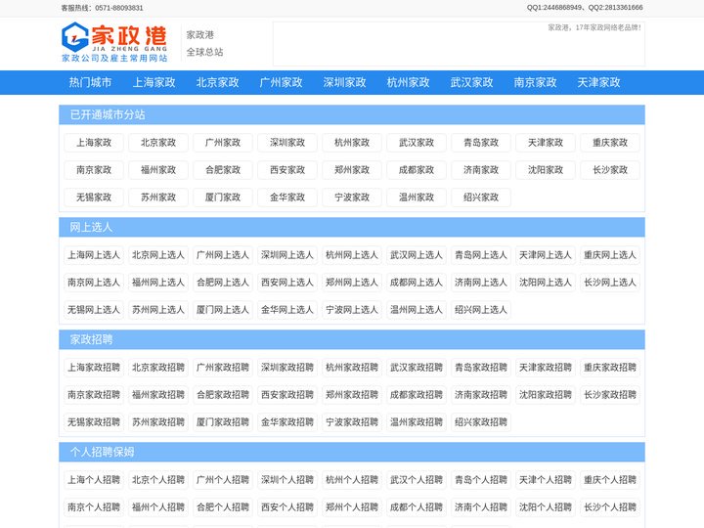704x528 pixels.
Task: Open the 无锡家政 city link
Action: (x=94, y=198)
